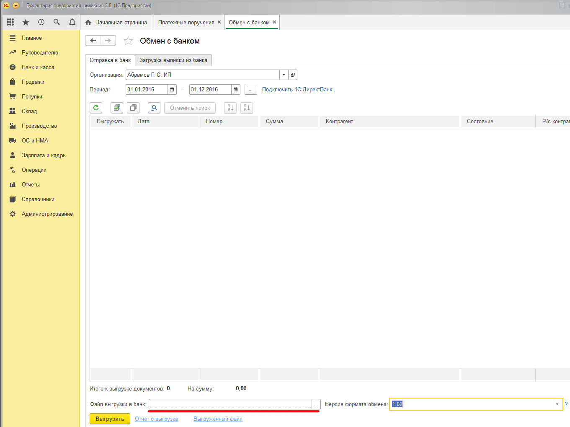Open the history icon in top toolbar
This screenshot has width=570, height=427.
[41, 22]
